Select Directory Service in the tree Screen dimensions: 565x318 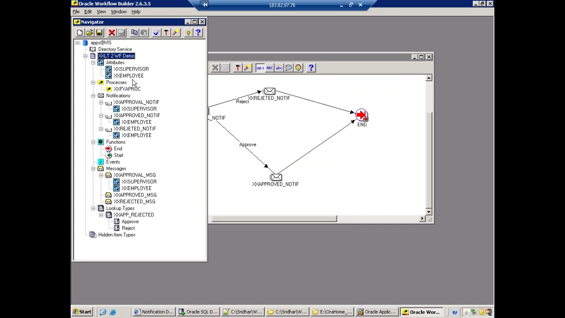point(115,49)
